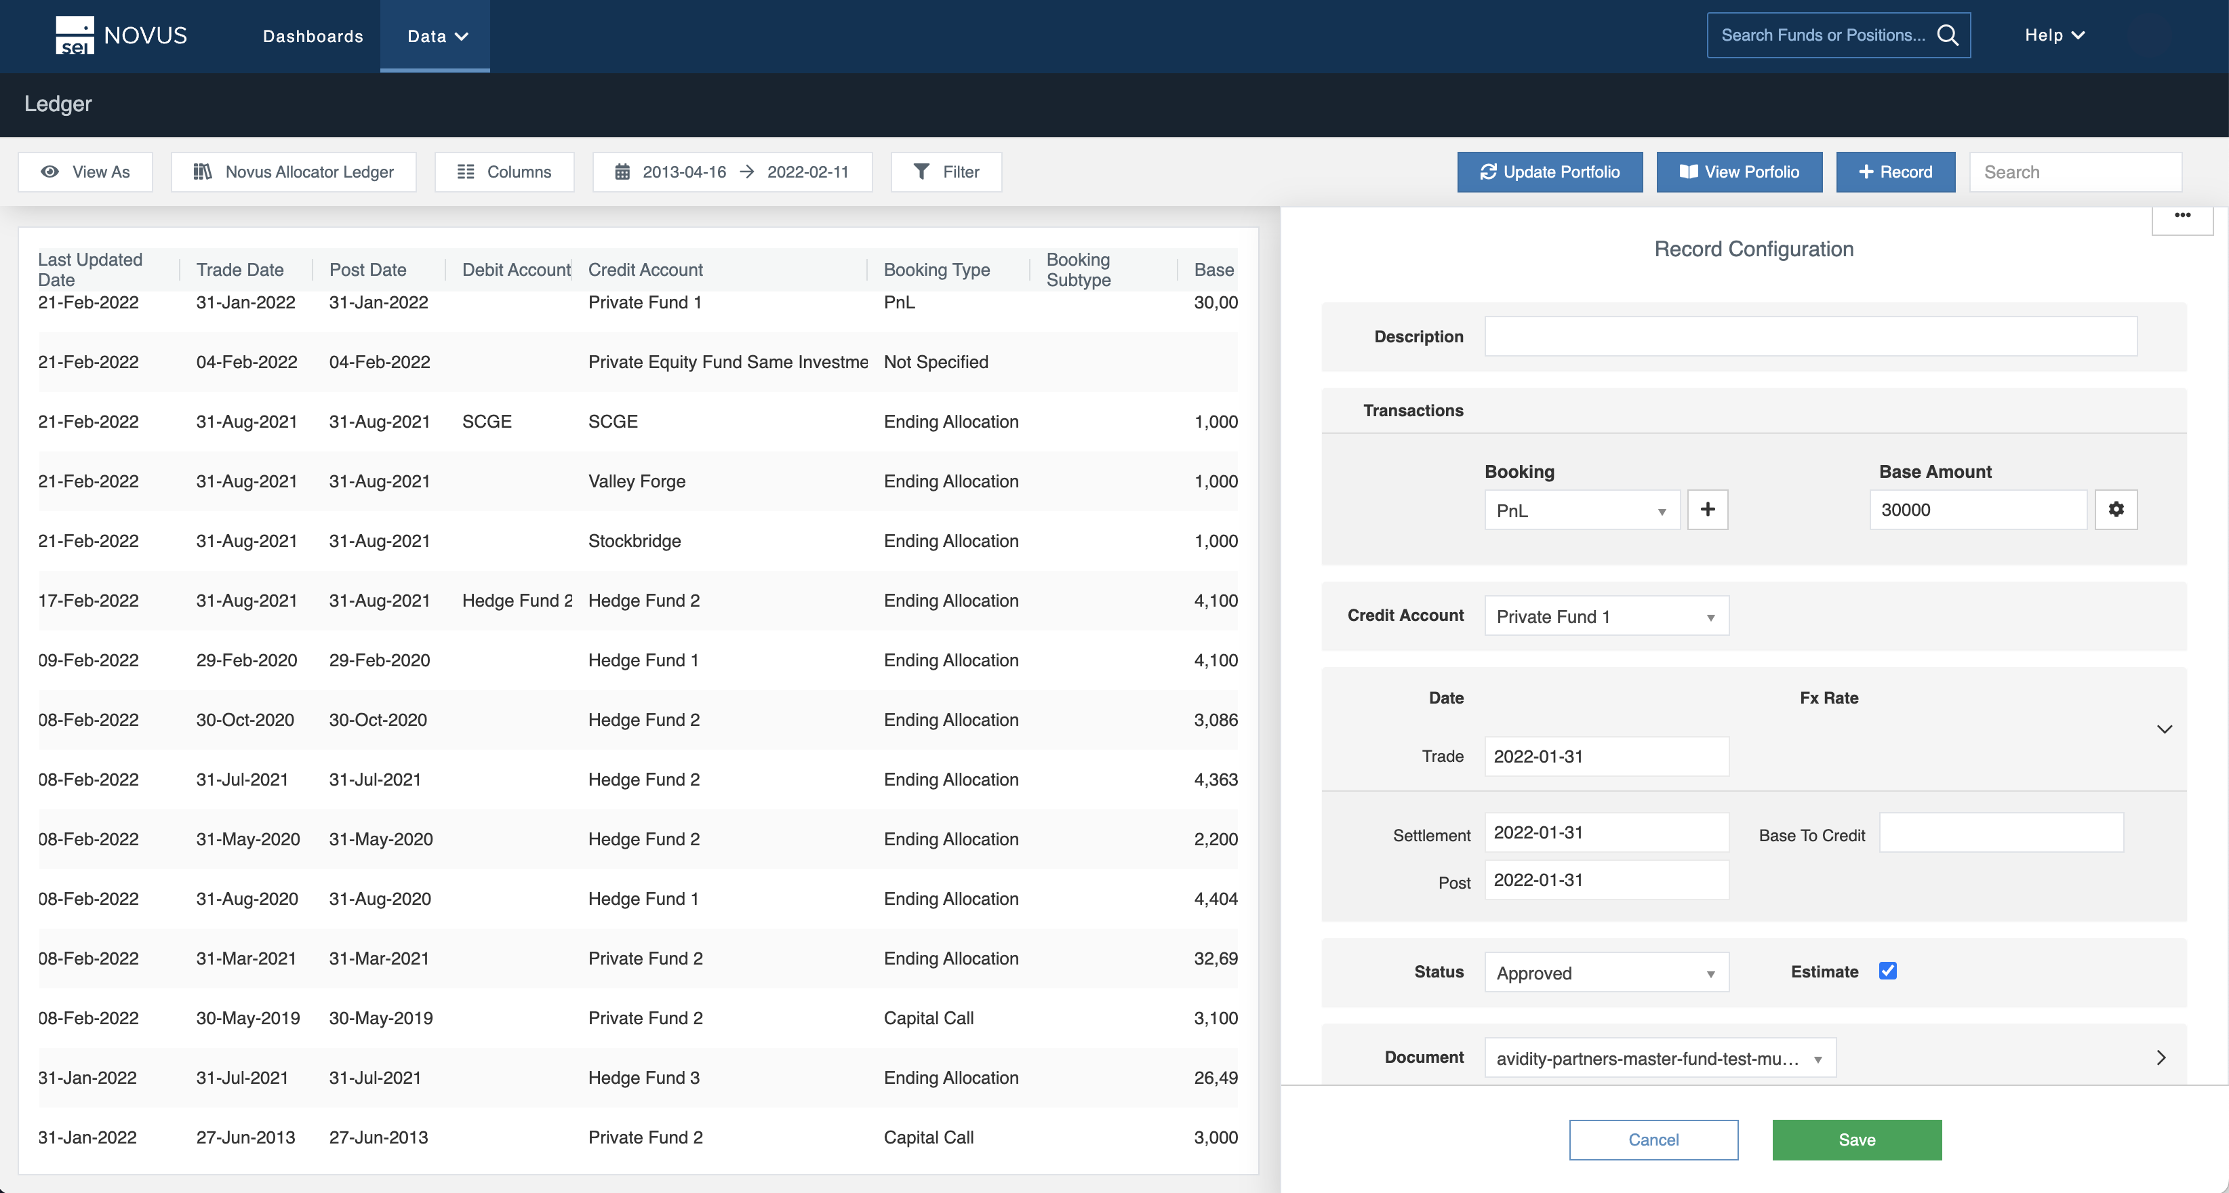Click the Description input field

1810,336
